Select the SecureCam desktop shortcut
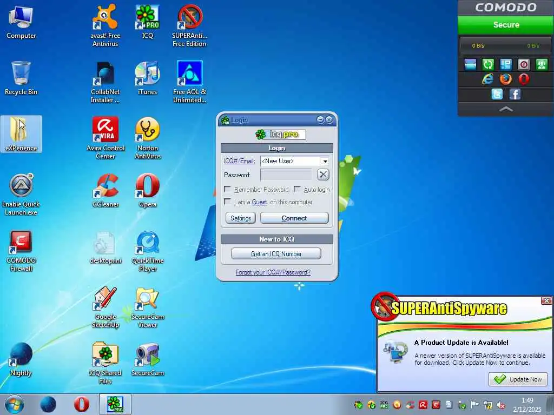The image size is (554, 415). tap(147, 359)
